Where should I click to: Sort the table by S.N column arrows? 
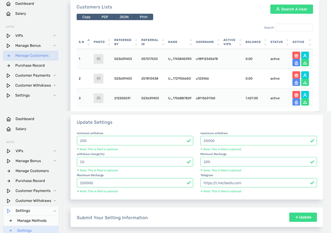tap(88, 42)
